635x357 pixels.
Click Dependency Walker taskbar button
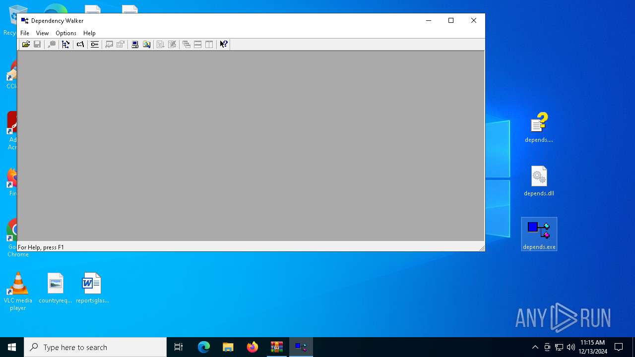[x=301, y=347]
